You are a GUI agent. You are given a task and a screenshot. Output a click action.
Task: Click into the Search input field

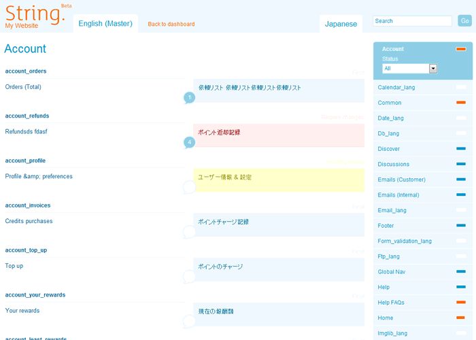(412, 21)
